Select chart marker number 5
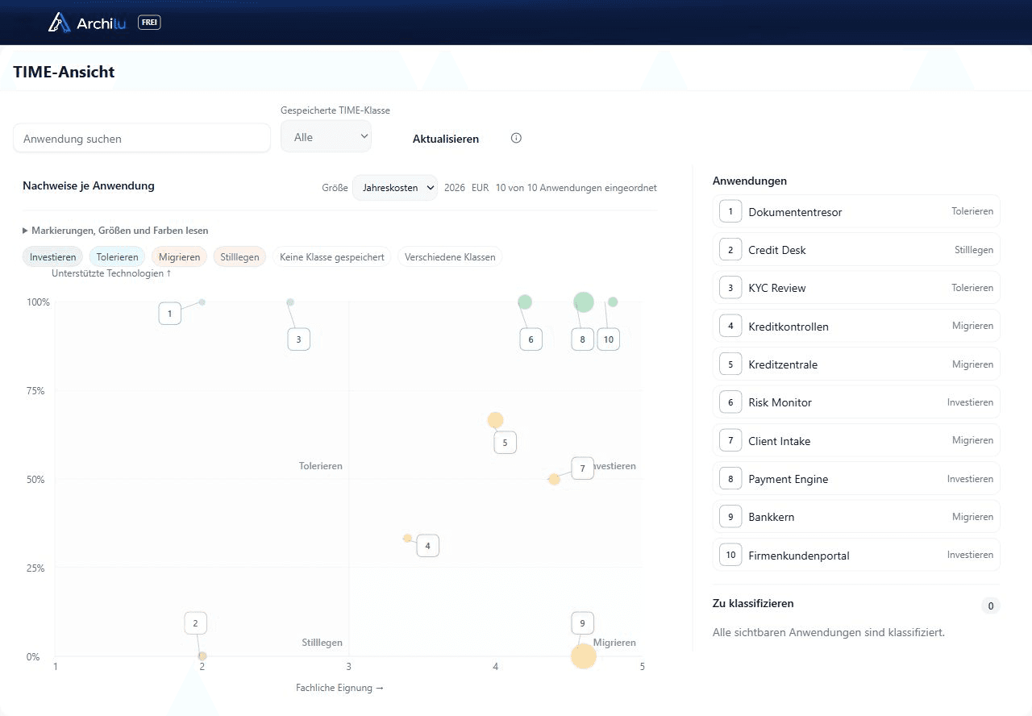This screenshot has width=1032, height=716. (505, 443)
